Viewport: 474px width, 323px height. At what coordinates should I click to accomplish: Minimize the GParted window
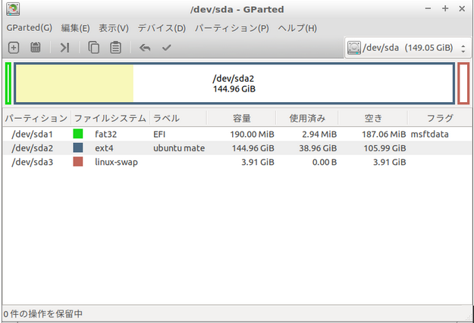[x=428, y=9]
